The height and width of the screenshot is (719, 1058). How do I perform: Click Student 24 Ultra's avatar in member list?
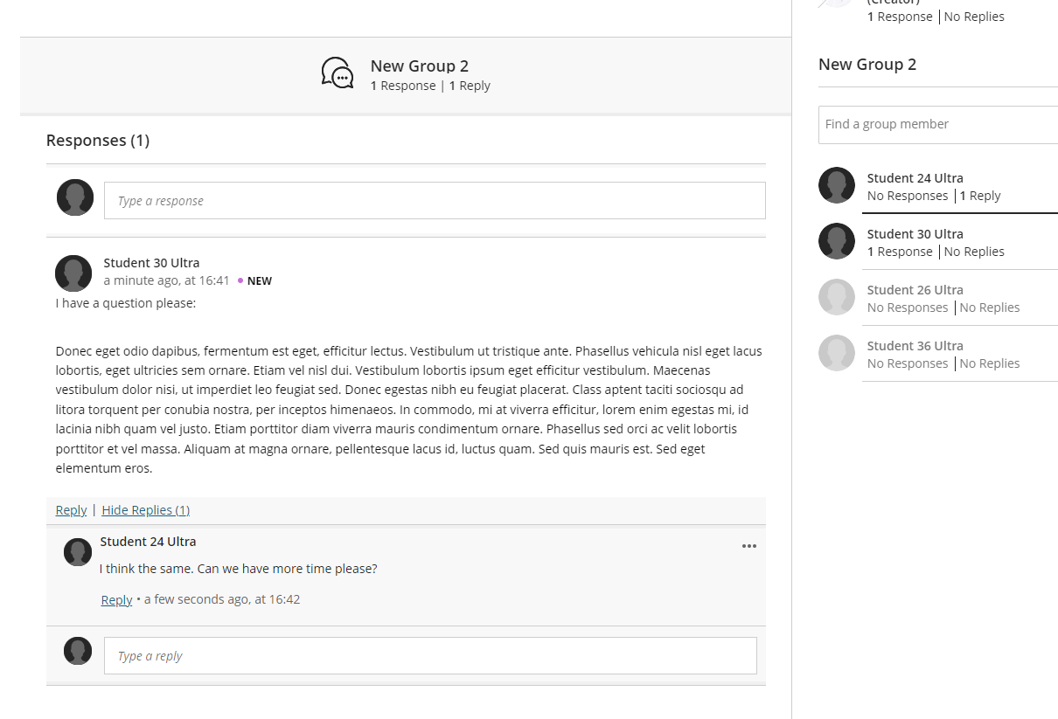pos(836,185)
